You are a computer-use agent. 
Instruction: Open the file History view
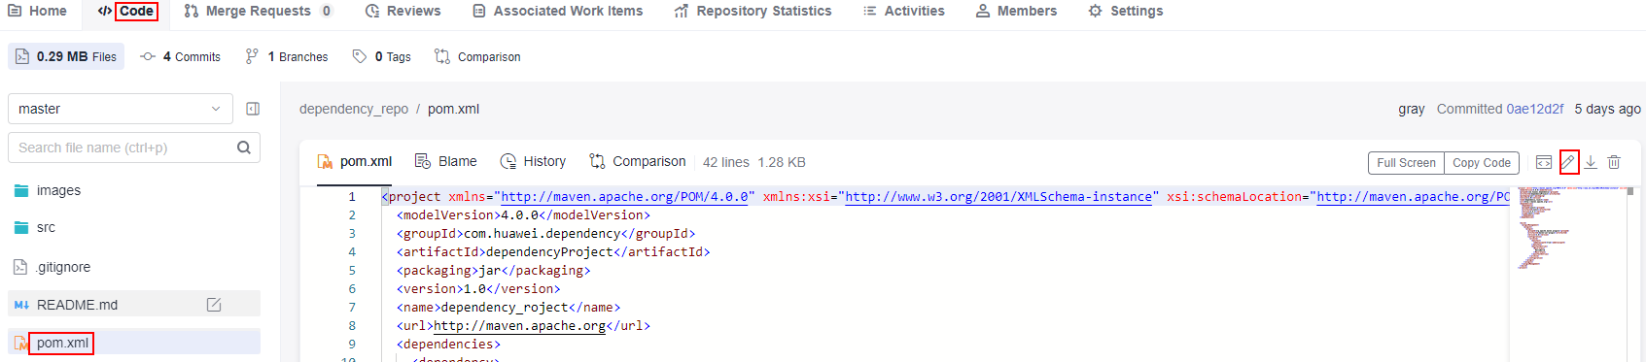pyautogui.click(x=533, y=161)
